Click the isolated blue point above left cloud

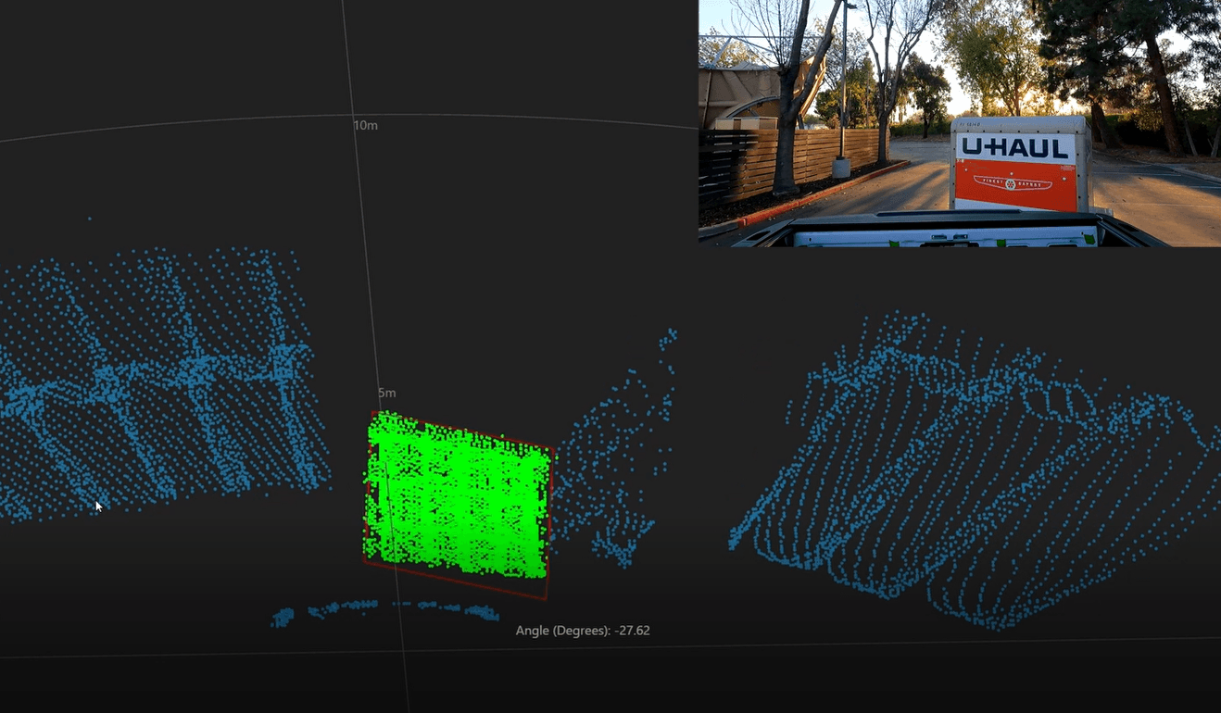point(89,219)
